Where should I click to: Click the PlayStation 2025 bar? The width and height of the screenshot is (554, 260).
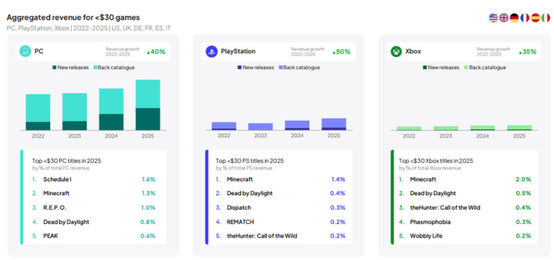point(334,124)
